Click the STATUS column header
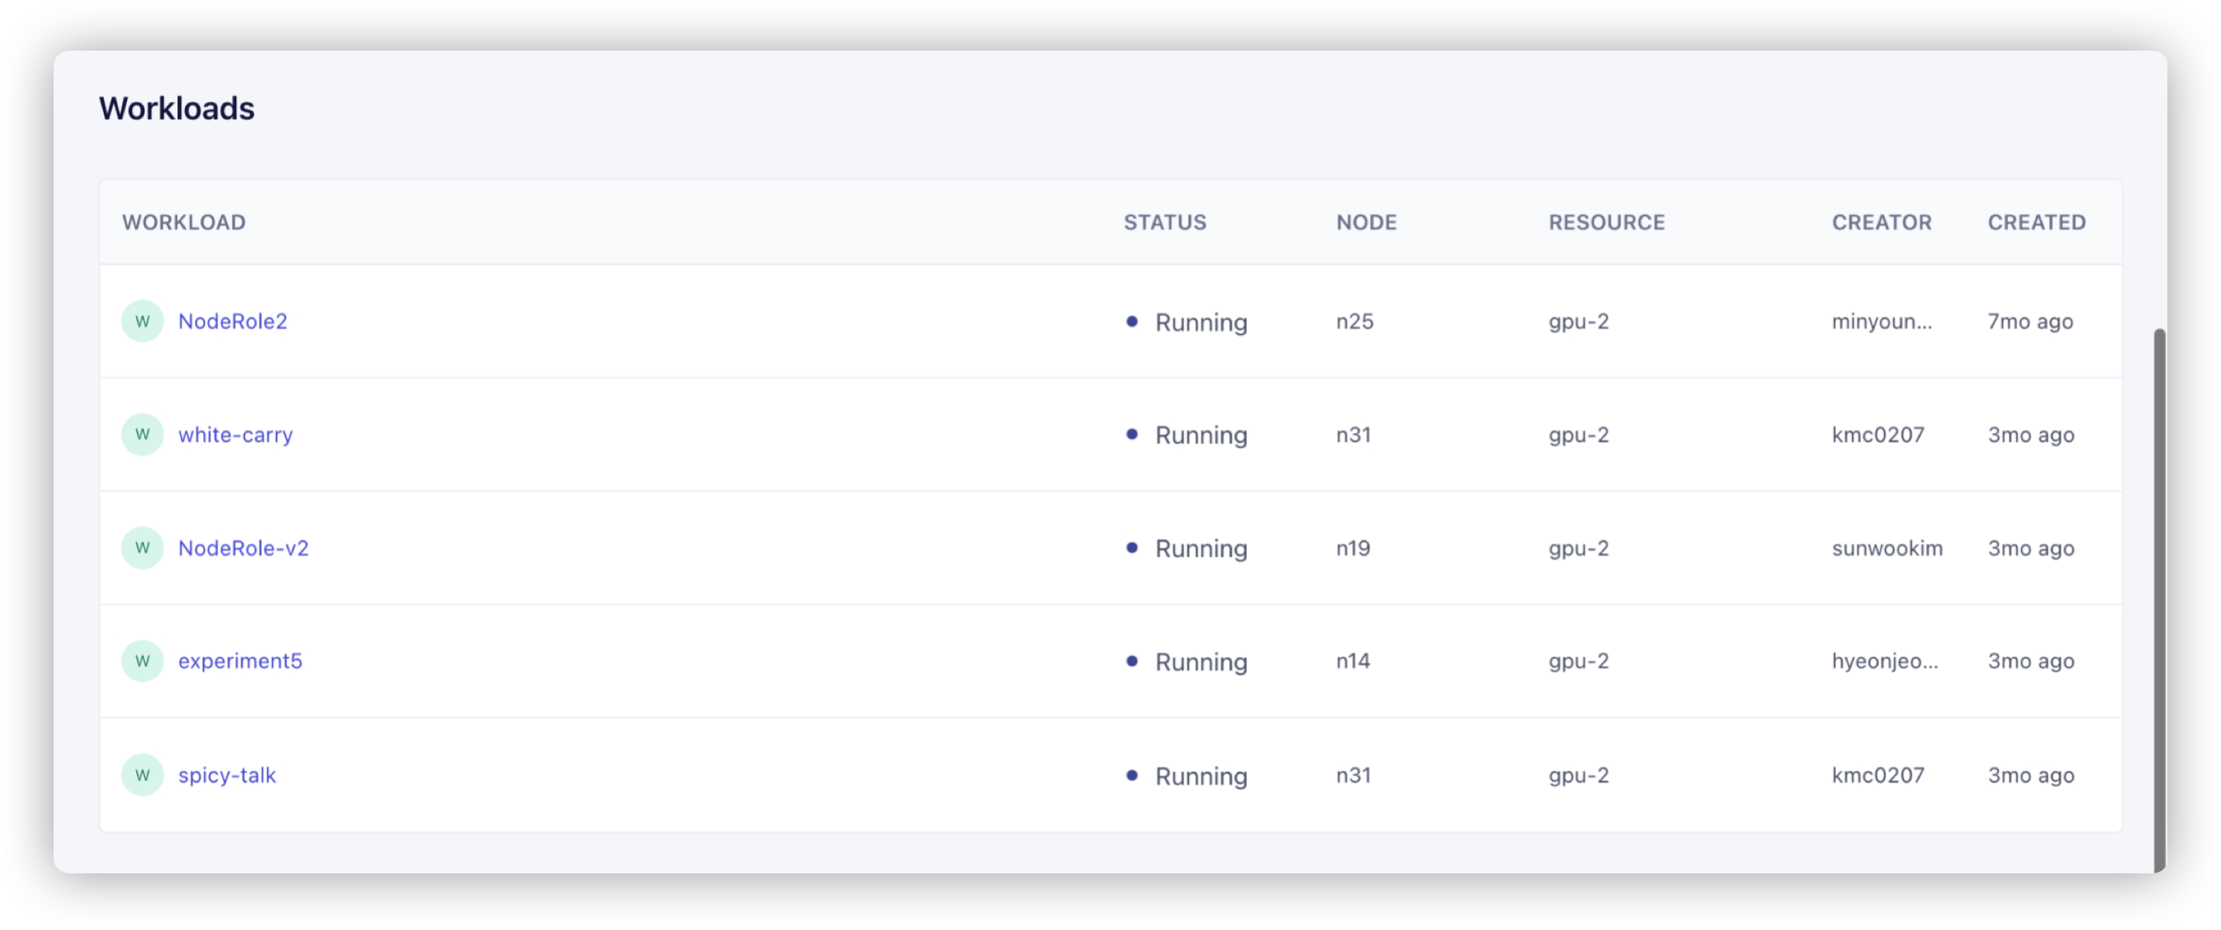This screenshot has width=2221, height=930. coord(1165,222)
